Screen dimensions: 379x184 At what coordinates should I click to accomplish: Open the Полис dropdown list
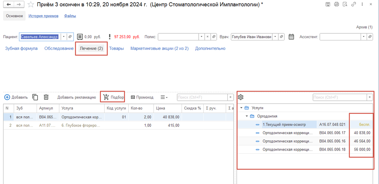[202, 37]
